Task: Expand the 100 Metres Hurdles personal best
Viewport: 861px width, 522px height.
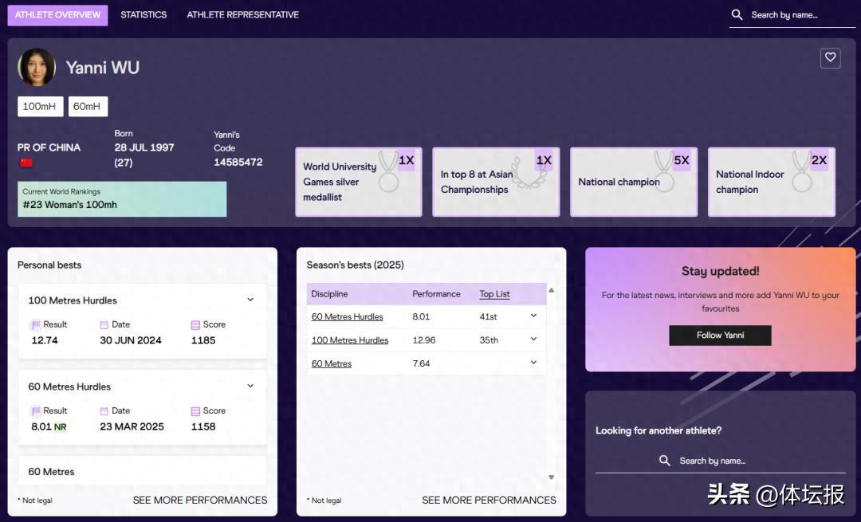Action: tap(250, 300)
